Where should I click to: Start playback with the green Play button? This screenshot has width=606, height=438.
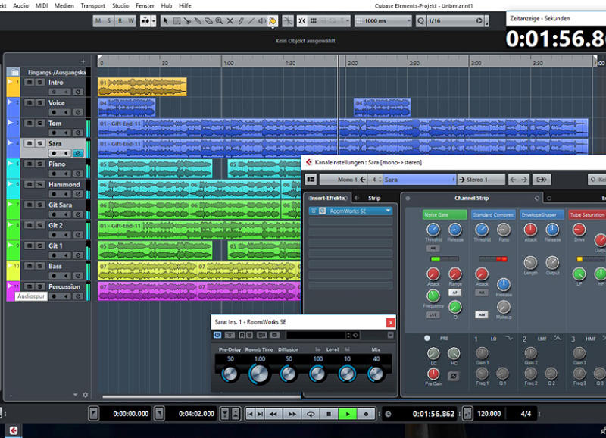click(x=347, y=414)
